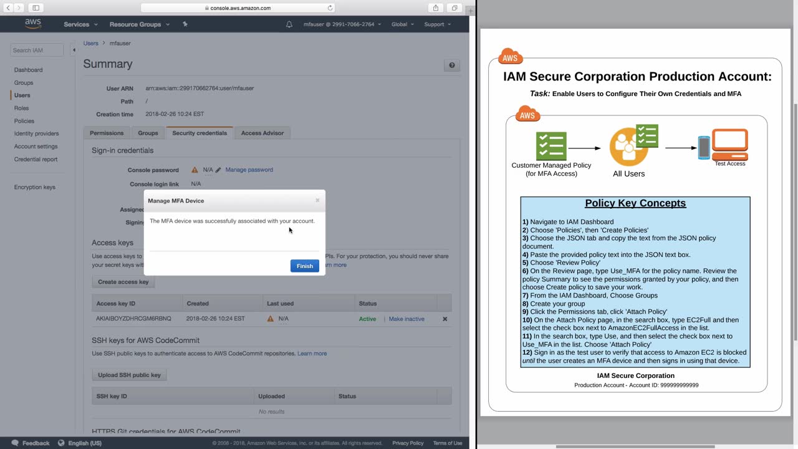Image resolution: width=798 pixels, height=449 pixels.
Task: Click the Feedback speech bubble icon
Action: coord(15,443)
